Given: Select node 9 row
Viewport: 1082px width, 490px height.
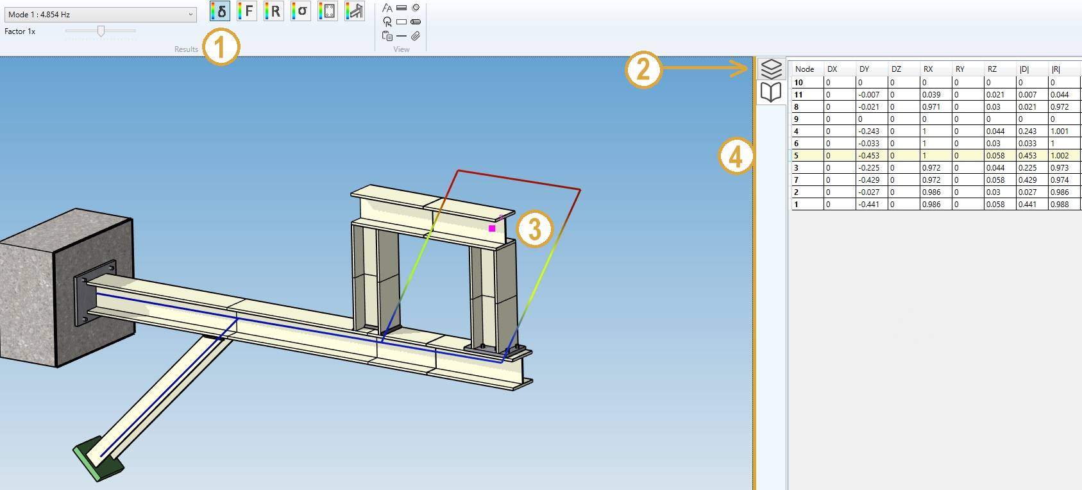Looking at the screenshot, I should 936,119.
